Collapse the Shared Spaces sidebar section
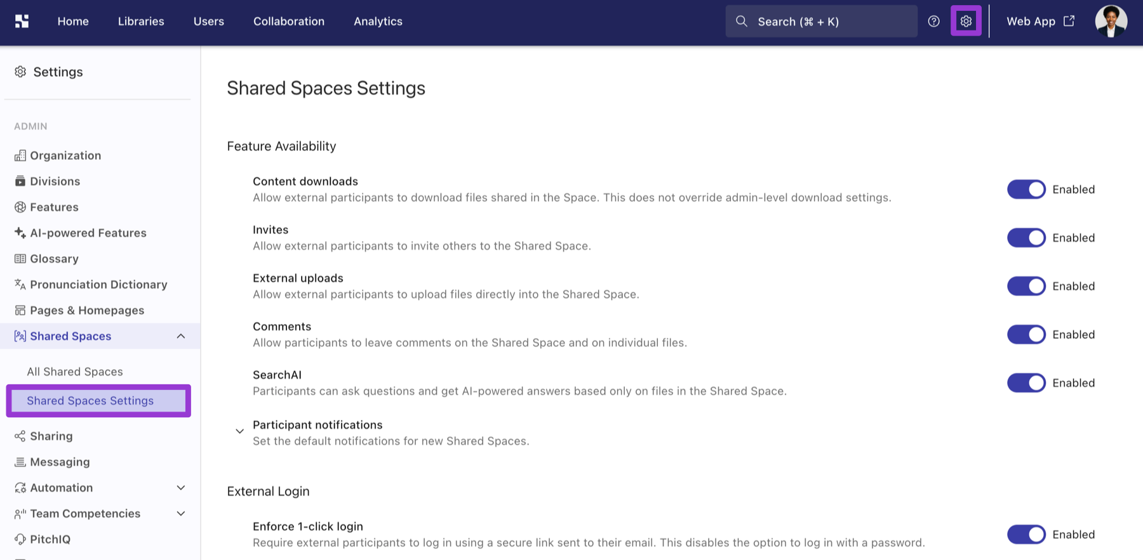The height and width of the screenshot is (560, 1143). click(x=181, y=336)
